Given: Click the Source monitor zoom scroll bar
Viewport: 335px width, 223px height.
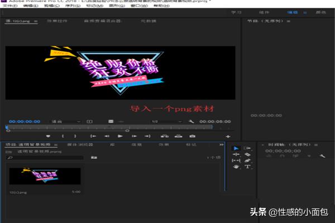Looking at the screenshot, I should coord(68,130).
